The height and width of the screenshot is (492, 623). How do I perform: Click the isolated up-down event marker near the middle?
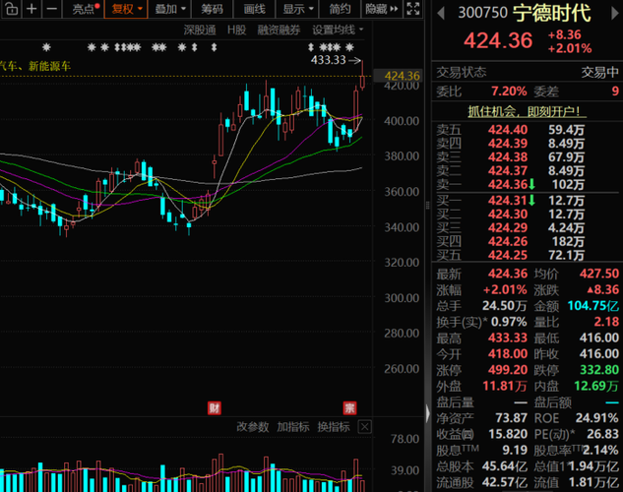214,47
